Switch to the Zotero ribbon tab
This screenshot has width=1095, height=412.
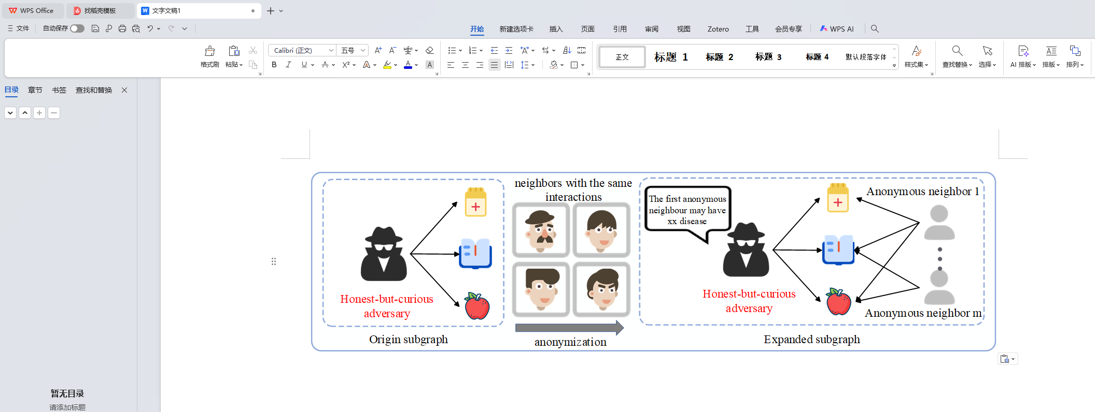pos(718,29)
